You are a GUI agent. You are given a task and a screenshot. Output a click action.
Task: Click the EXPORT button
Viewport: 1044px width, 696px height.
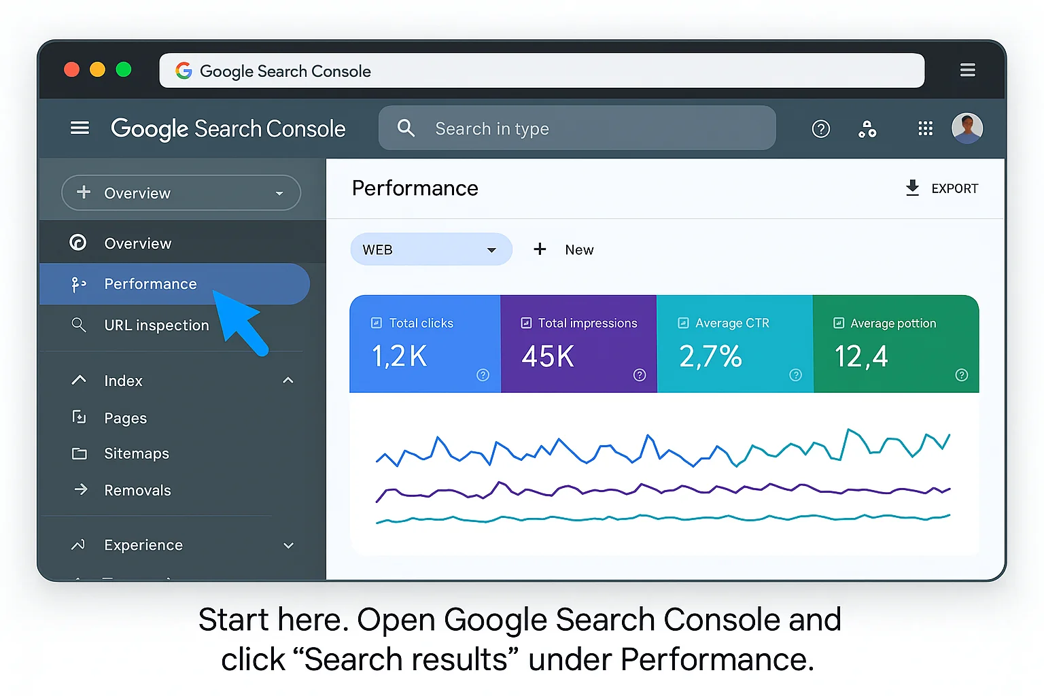pyautogui.click(x=942, y=188)
